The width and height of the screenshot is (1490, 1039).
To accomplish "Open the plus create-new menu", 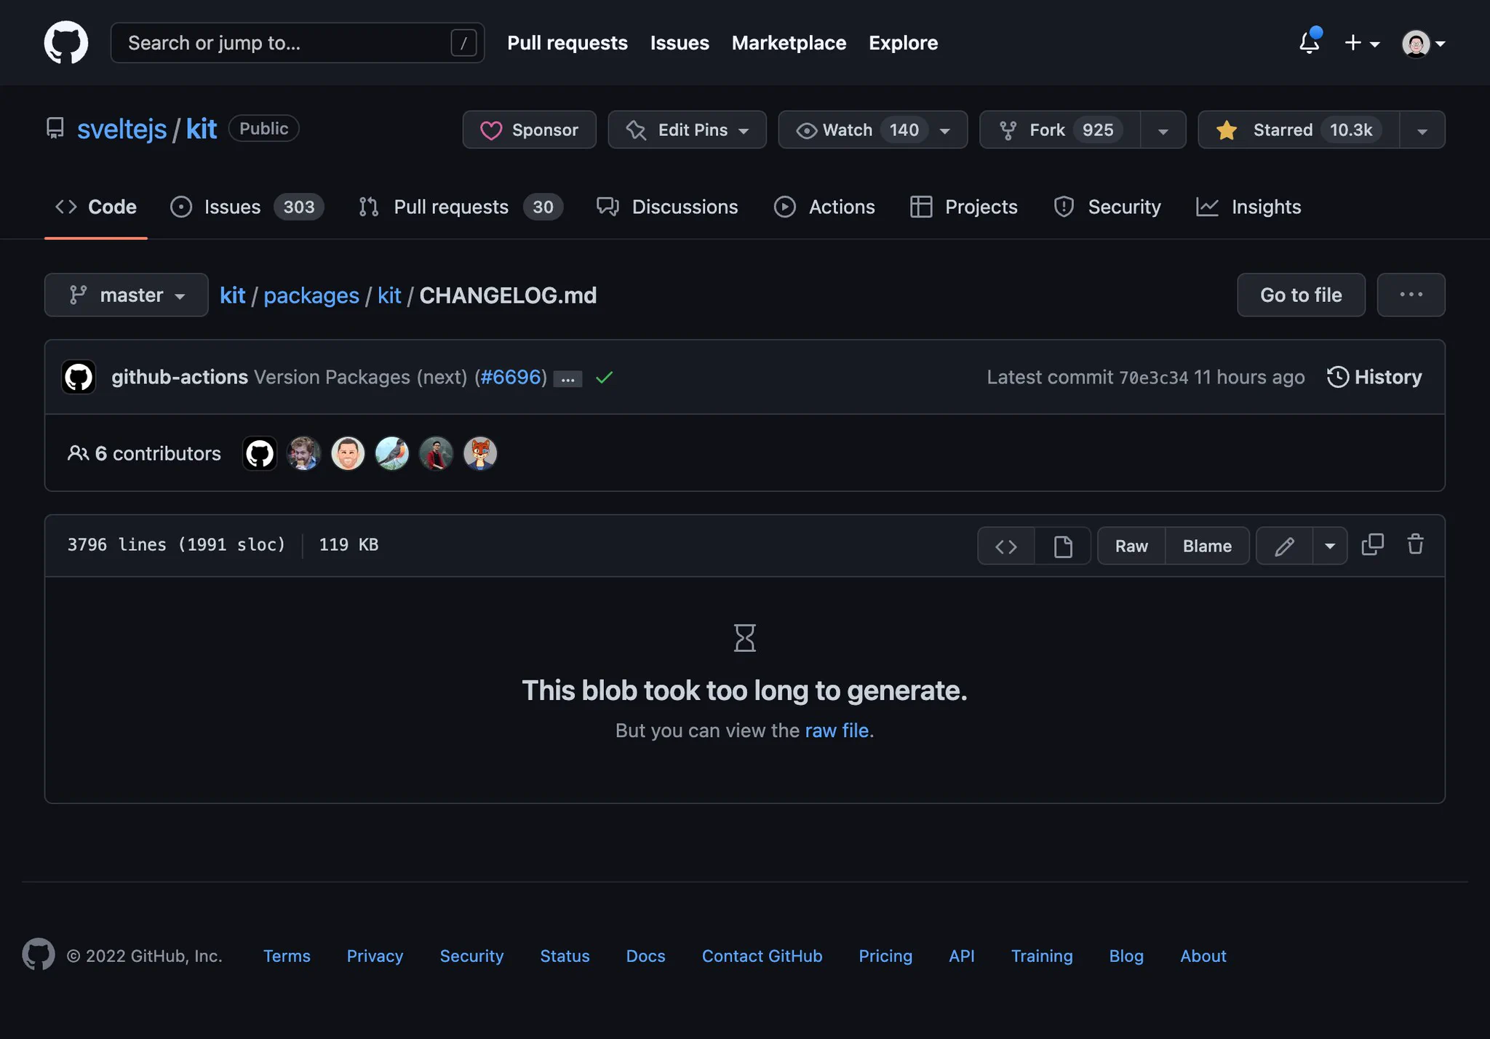I will 1362,43.
